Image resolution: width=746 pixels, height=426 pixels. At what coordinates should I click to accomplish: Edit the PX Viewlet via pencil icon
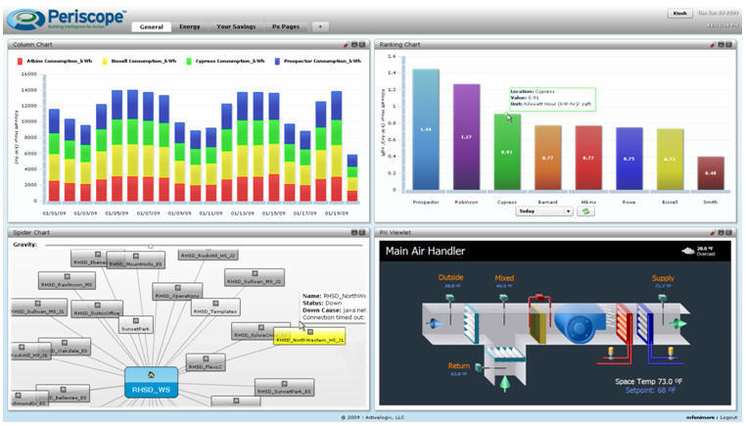(x=713, y=233)
